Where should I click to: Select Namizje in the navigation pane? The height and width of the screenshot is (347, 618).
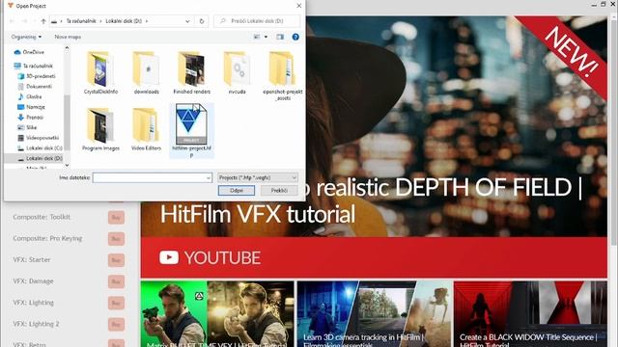[x=31, y=107]
